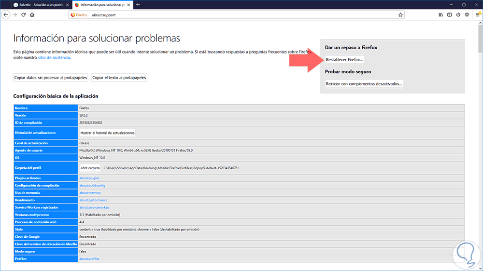Click Copiar datos sin procesar al portapapeles
This screenshot has height=271, width=483.
(51, 78)
